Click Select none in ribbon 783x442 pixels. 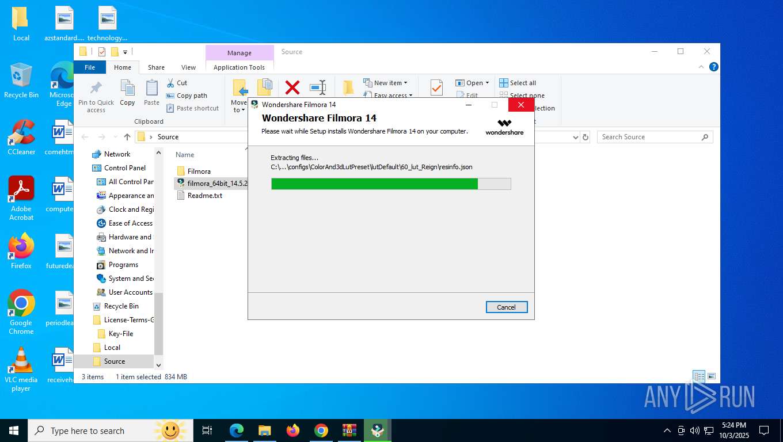point(521,96)
